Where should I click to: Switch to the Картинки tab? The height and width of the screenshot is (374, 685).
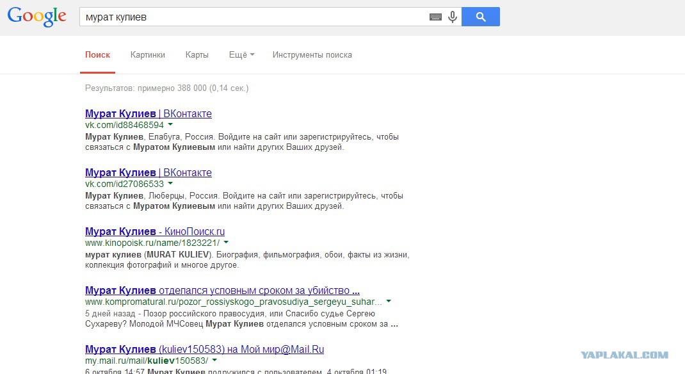coord(148,54)
